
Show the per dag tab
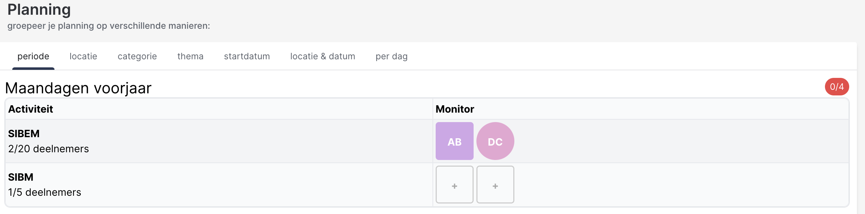coord(391,56)
